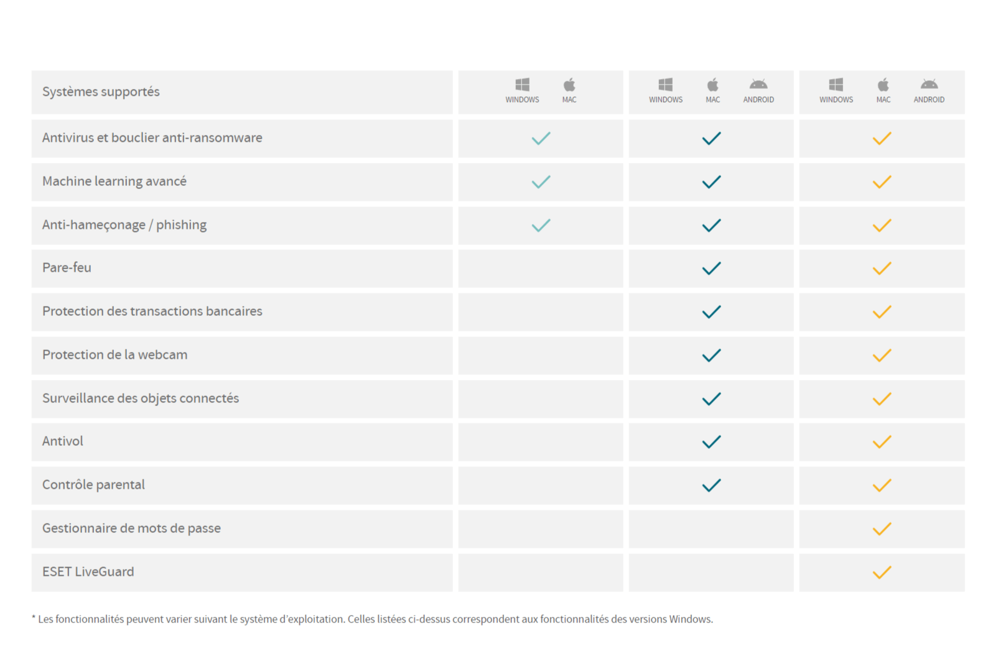This screenshot has width=998, height=661.
Task: Click the "Antivol" feature row label
Action: pos(63,441)
